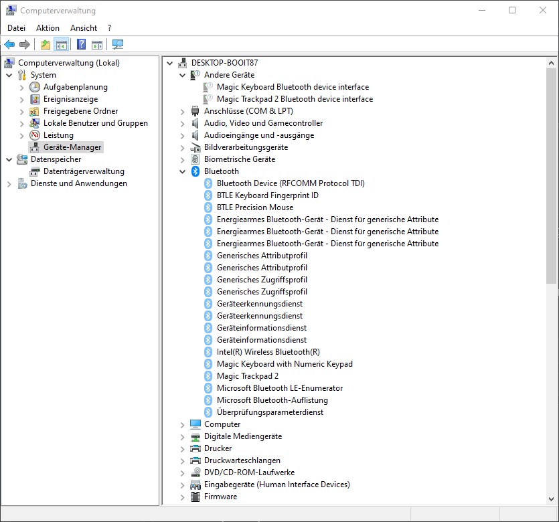Expand Dienste und Anwendungen
Image resolution: width=559 pixels, height=522 pixels.
coord(9,184)
